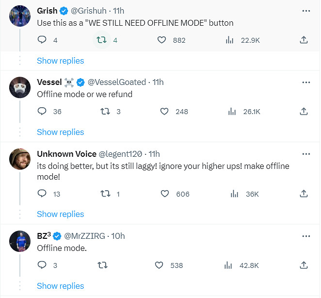The image size is (321, 298).
Task: Reply to Vessel's refund tweet
Action: coord(42,112)
